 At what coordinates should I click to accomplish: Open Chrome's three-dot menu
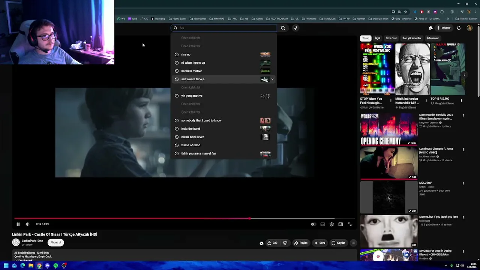click(x=476, y=12)
